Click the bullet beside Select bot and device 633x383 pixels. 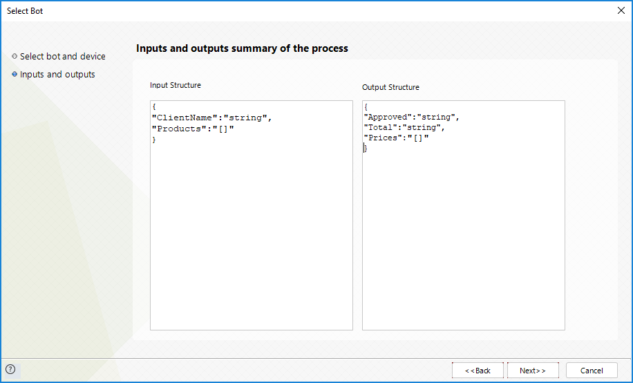pos(15,56)
